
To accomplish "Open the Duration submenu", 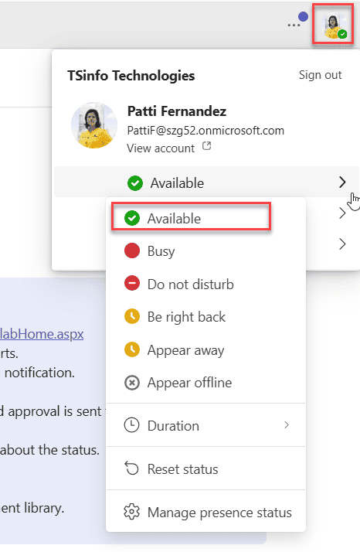I will click(205, 426).
